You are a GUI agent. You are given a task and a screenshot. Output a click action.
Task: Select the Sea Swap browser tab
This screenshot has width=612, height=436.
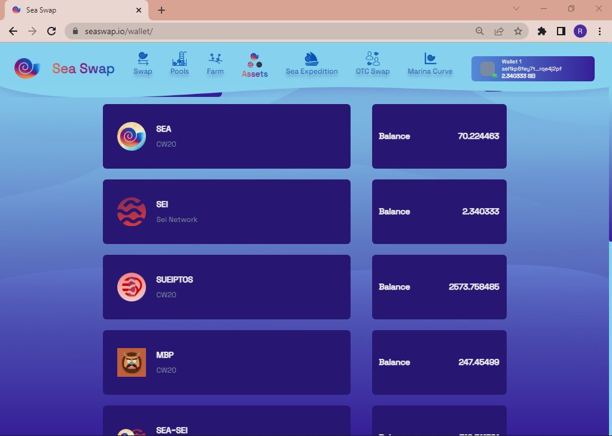coord(76,10)
